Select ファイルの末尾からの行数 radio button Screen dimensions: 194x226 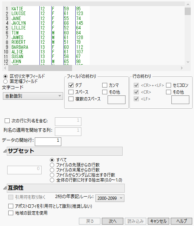(52, 170)
